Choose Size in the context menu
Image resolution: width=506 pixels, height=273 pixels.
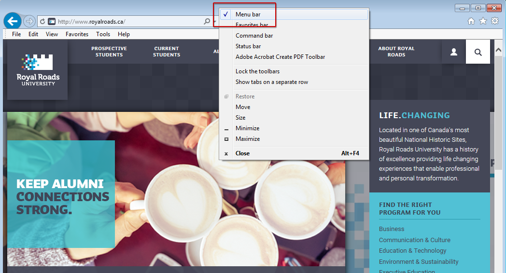pyautogui.click(x=294, y=118)
